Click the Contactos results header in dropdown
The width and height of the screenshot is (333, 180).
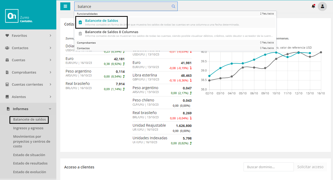click(x=175, y=48)
